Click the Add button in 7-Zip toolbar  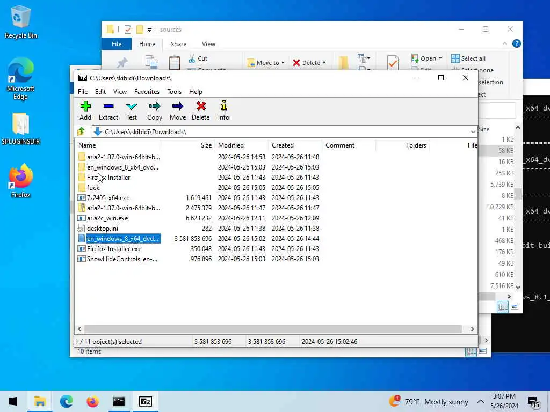(85, 111)
